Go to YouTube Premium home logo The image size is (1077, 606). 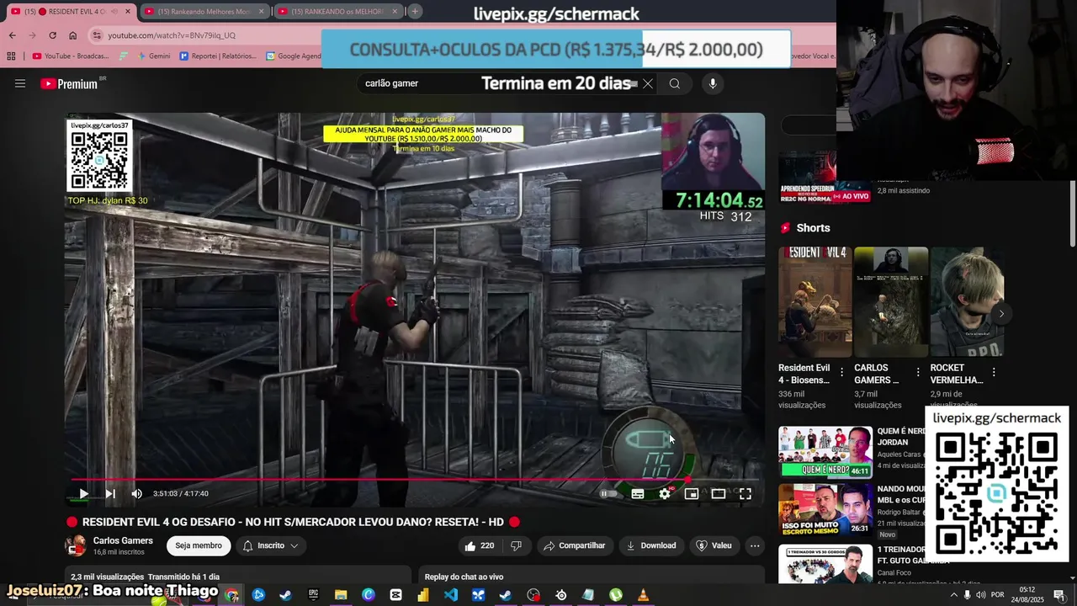(69, 83)
